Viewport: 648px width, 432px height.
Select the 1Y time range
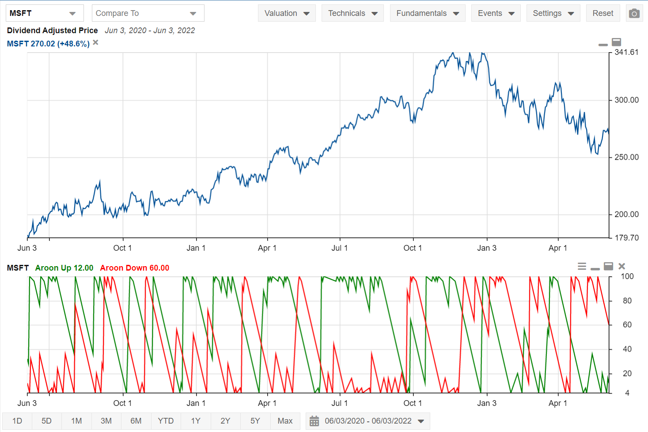(x=196, y=421)
